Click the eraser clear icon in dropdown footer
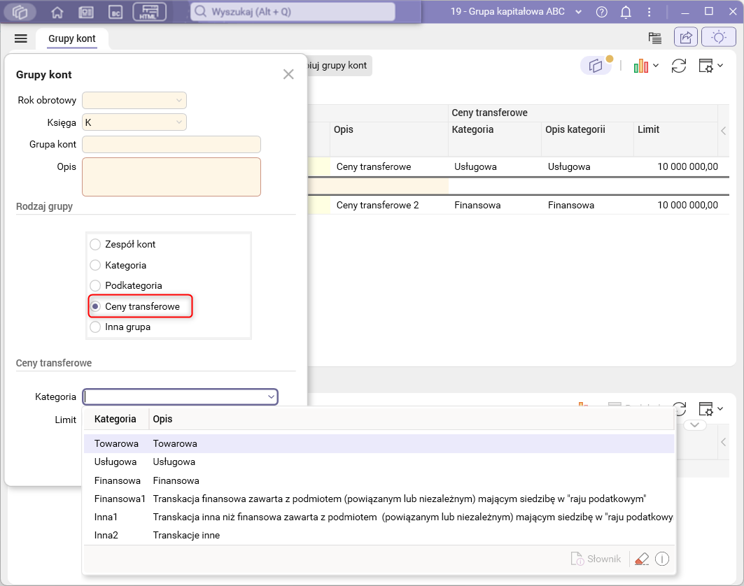 [641, 559]
